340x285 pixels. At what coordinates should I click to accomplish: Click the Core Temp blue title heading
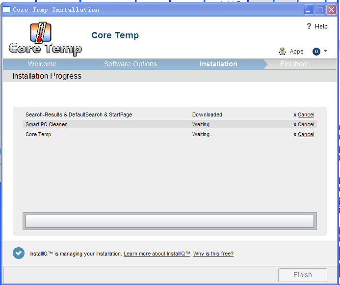pos(115,35)
